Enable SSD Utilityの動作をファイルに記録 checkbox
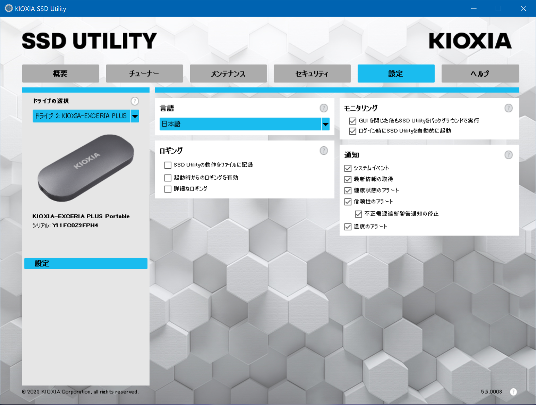536x405 pixels. pos(168,165)
